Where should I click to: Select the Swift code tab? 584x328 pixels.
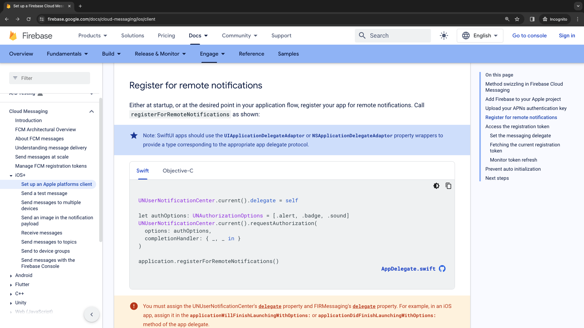click(x=143, y=171)
